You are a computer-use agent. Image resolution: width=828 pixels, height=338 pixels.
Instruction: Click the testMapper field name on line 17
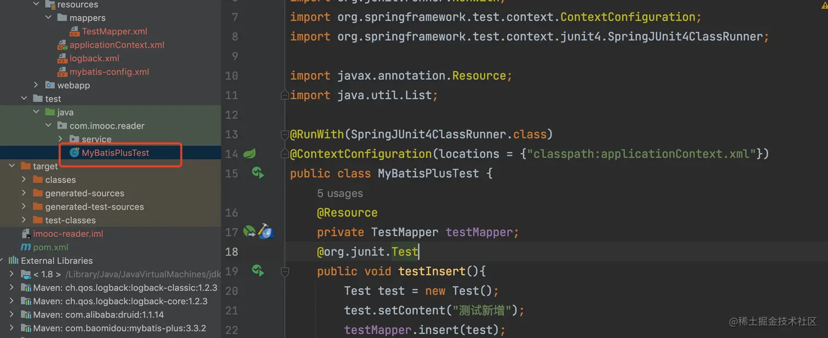click(479, 232)
